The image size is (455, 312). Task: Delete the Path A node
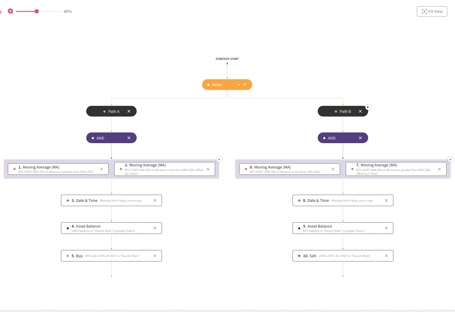tap(129, 111)
